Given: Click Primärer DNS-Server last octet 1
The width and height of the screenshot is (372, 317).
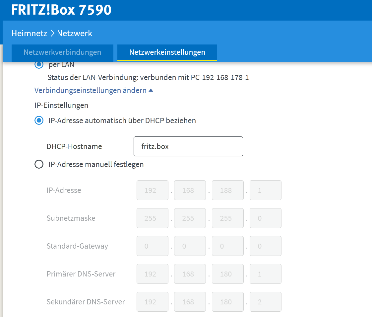Looking at the screenshot, I should click(x=266, y=274).
